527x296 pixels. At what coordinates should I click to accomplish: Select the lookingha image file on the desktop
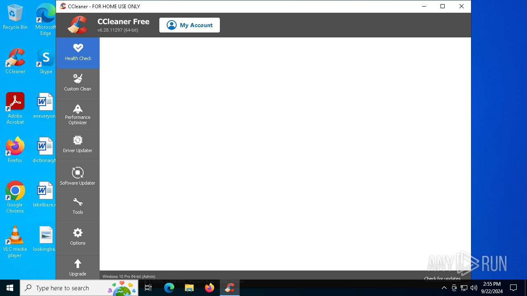pyautogui.click(x=45, y=239)
